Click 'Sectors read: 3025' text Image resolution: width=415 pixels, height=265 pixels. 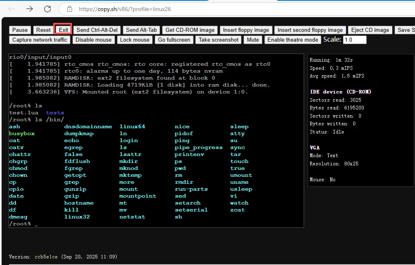pyautogui.click(x=335, y=100)
